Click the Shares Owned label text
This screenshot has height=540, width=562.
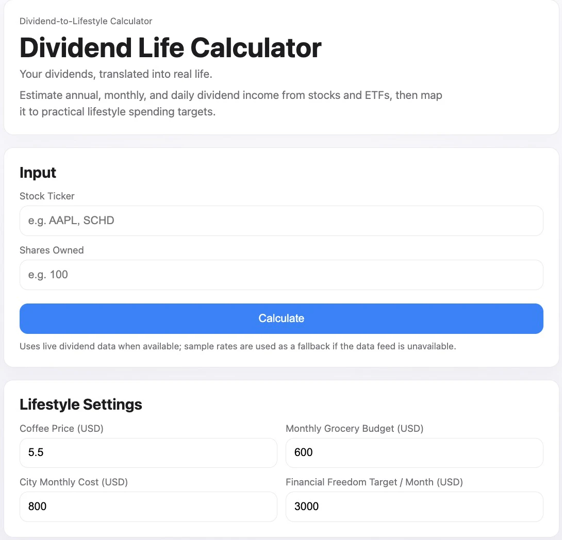point(52,250)
